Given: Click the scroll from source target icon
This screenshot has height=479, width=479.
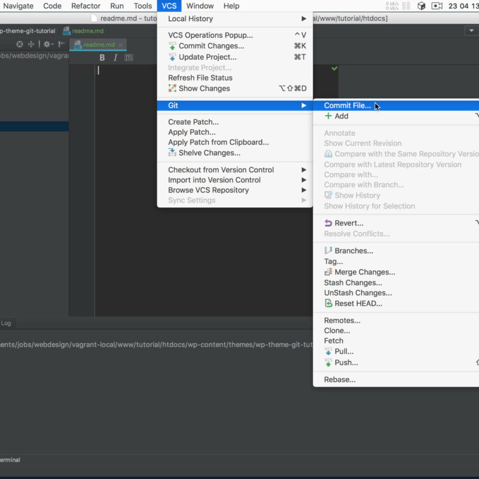Looking at the screenshot, I should point(20,44).
